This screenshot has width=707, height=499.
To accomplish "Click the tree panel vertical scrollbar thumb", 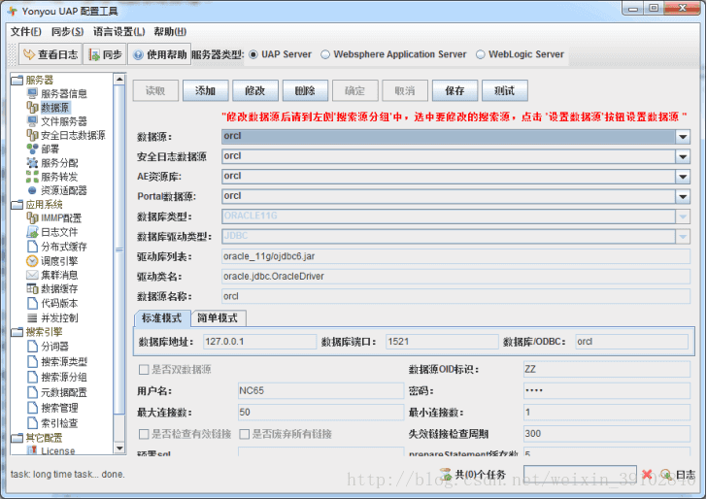I will 119,249.
